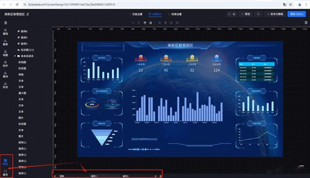This screenshot has width=310, height=178.
Task: Open the 地图 map category
Action: 5,53
